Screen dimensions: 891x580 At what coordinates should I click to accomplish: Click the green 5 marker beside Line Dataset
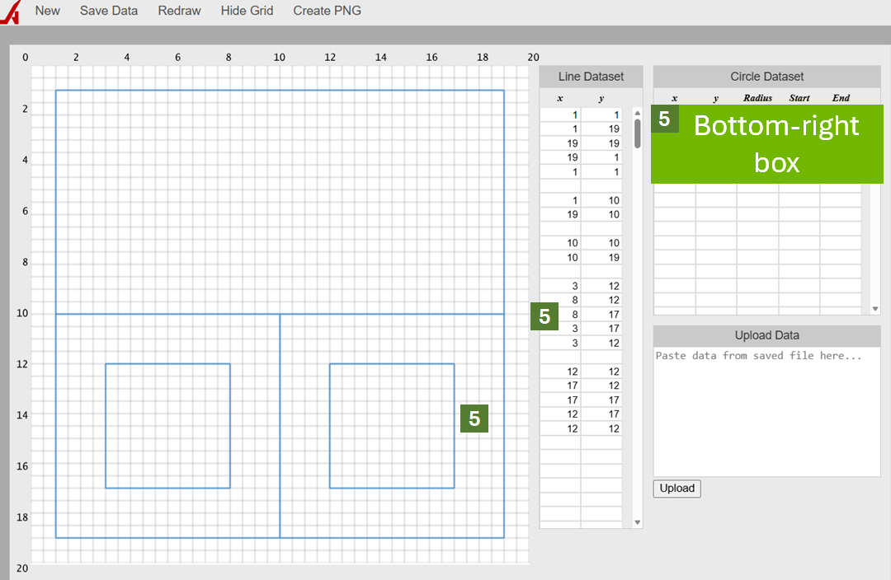tap(544, 316)
